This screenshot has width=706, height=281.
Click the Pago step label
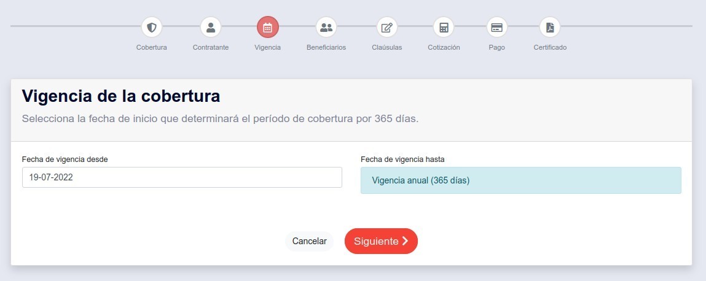coord(497,47)
